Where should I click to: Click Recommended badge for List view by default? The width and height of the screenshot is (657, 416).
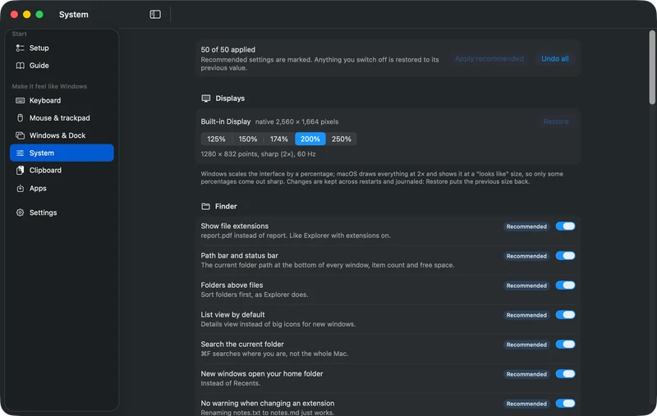coord(526,315)
